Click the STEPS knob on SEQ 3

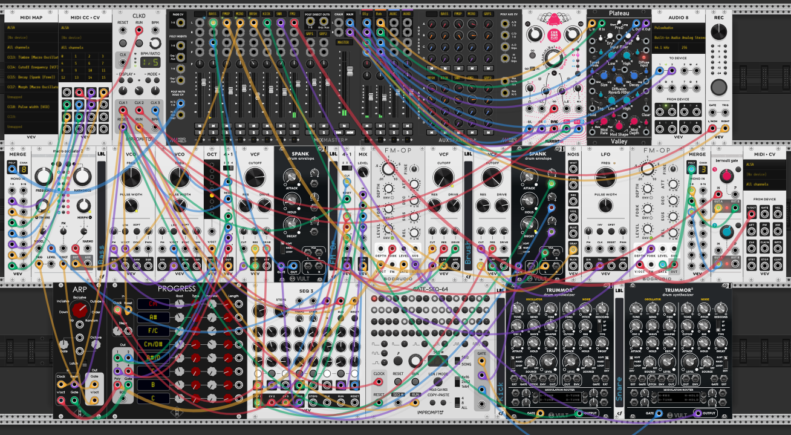[281, 309]
